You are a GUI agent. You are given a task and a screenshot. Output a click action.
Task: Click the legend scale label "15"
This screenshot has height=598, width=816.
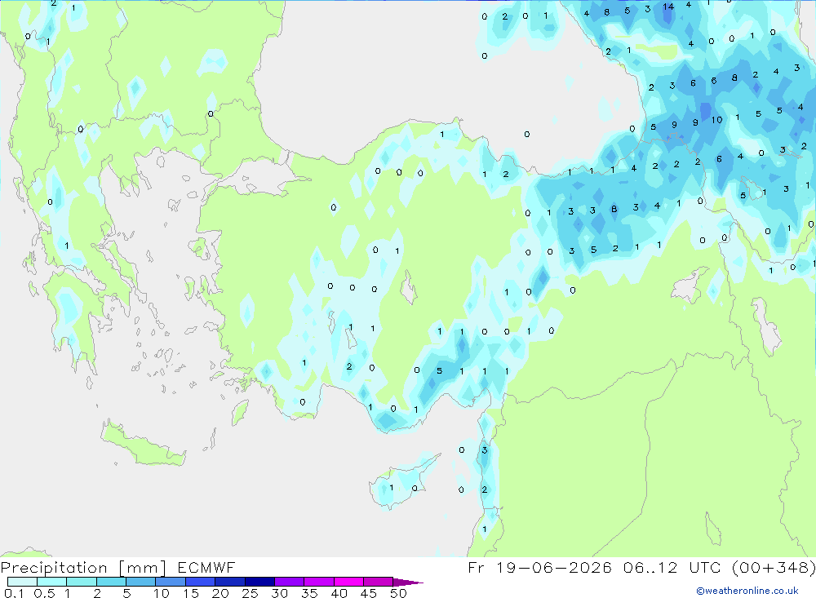(191, 593)
